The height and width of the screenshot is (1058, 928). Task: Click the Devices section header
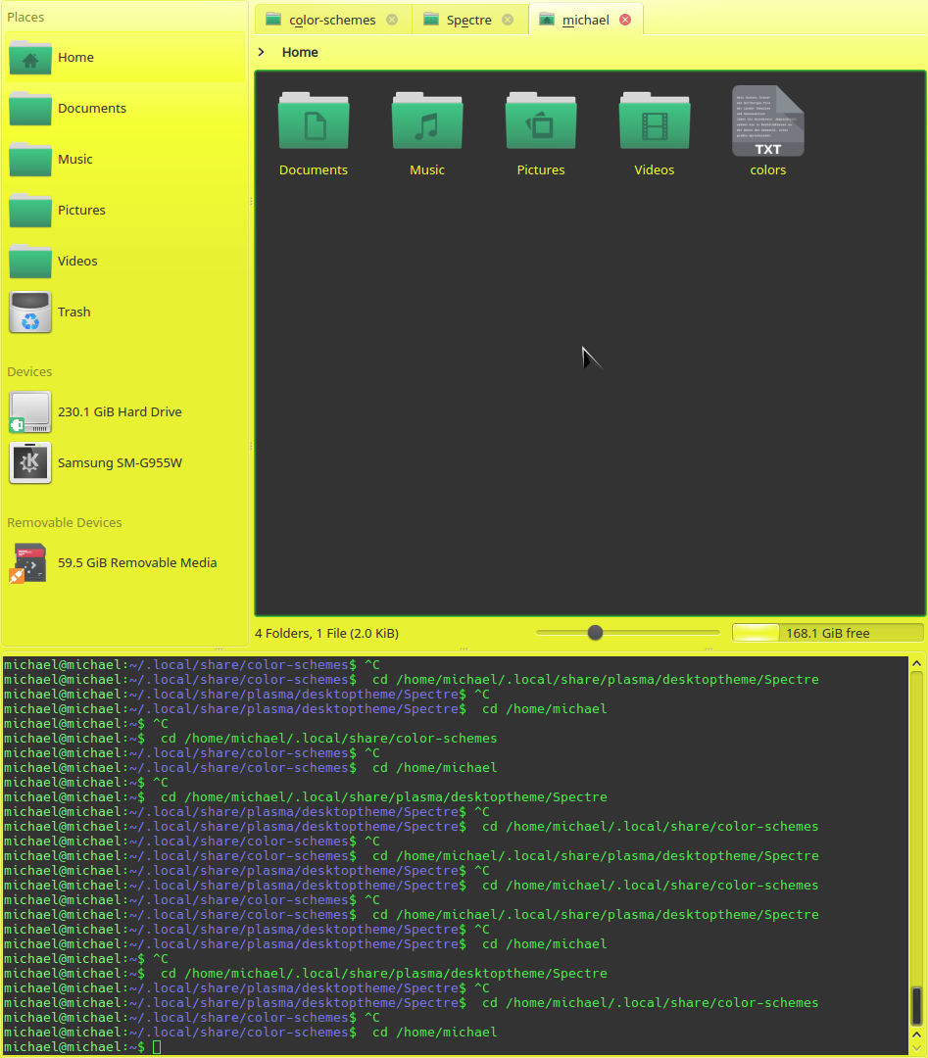tap(29, 372)
